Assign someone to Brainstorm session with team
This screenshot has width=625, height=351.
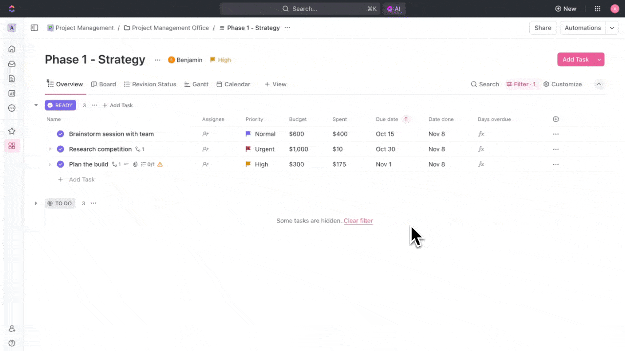pyautogui.click(x=206, y=134)
